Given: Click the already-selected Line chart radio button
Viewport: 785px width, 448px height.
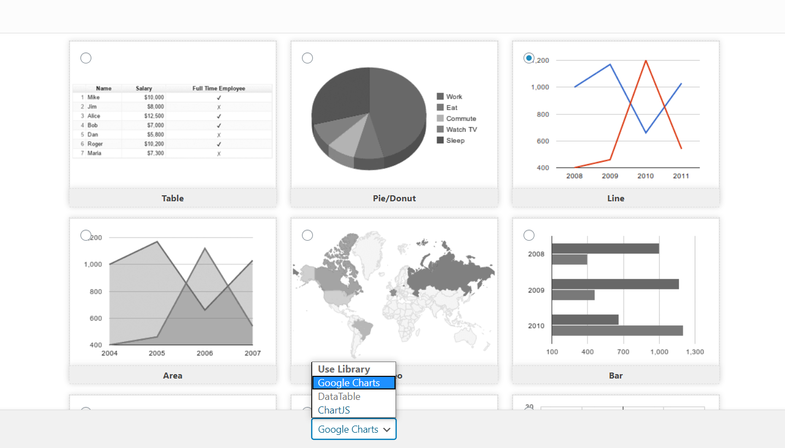Looking at the screenshot, I should [x=529, y=57].
